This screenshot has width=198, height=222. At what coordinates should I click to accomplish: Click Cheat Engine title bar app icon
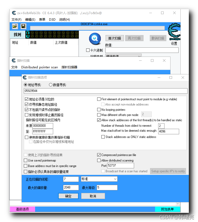[14, 13]
